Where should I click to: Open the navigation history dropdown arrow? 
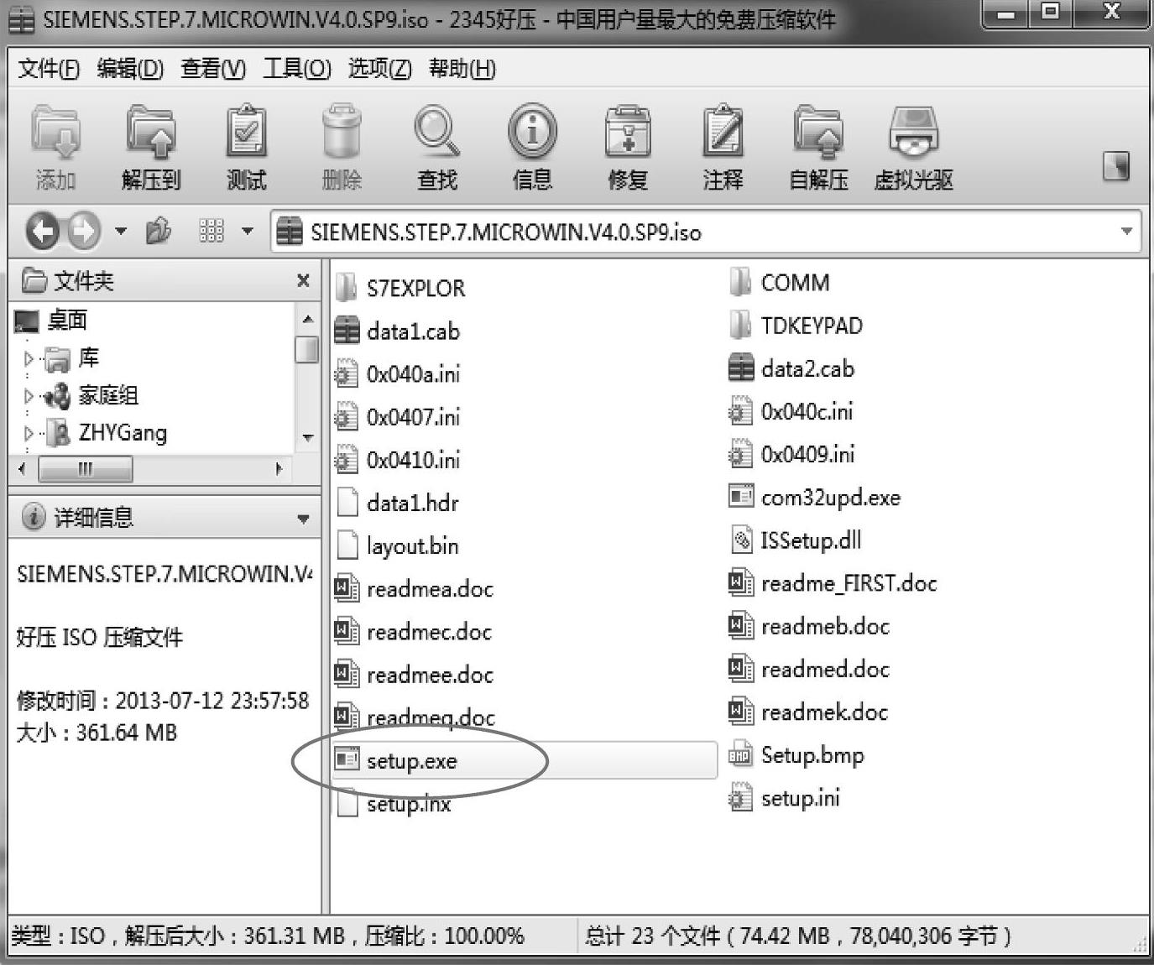[121, 231]
